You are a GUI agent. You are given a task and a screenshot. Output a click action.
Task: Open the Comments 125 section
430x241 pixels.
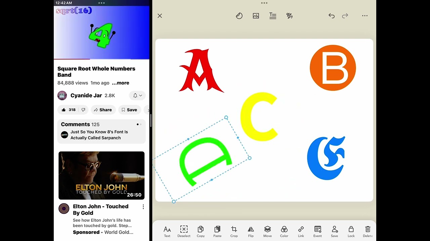[101, 131]
